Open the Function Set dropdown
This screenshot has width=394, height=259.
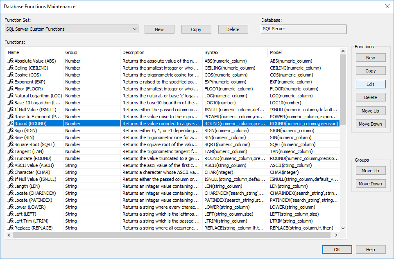135,29
